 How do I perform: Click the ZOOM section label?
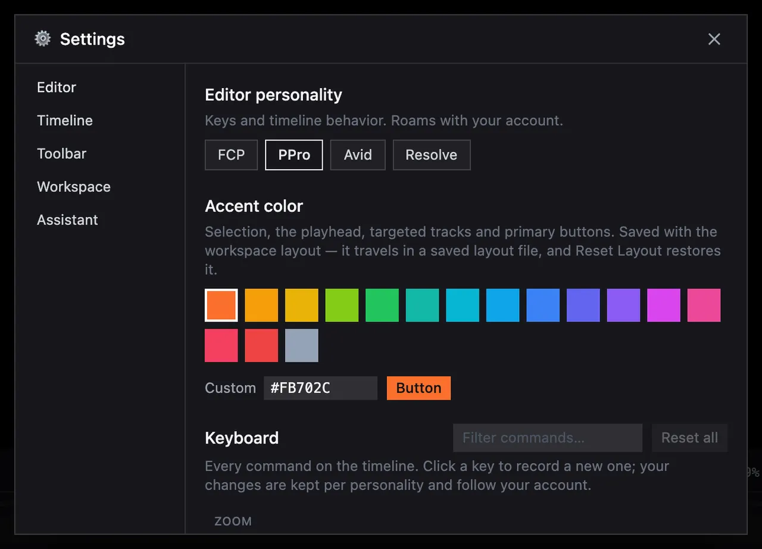233,521
